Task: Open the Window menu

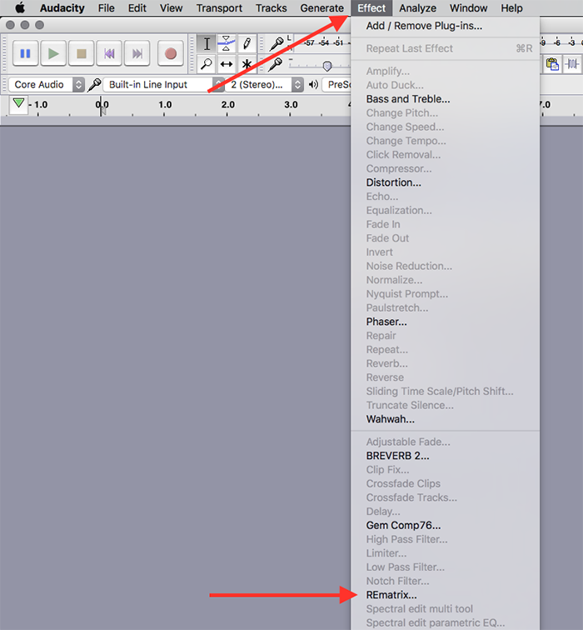Action: [x=469, y=8]
